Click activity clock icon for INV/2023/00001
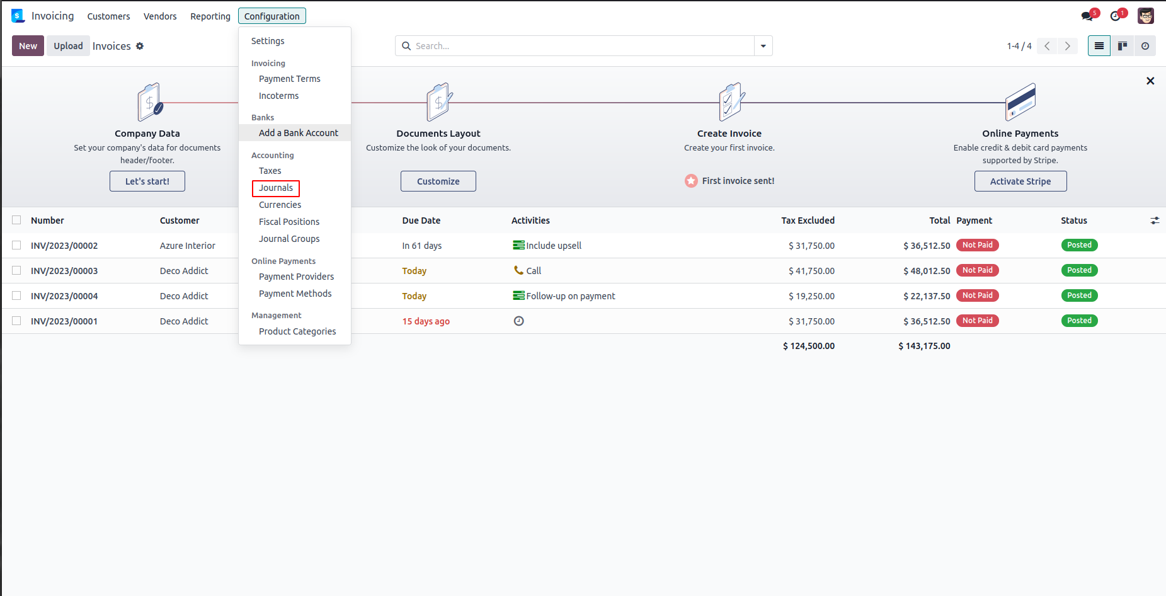Image resolution: width=1166 pixels, height=596 pixels. 518,321
